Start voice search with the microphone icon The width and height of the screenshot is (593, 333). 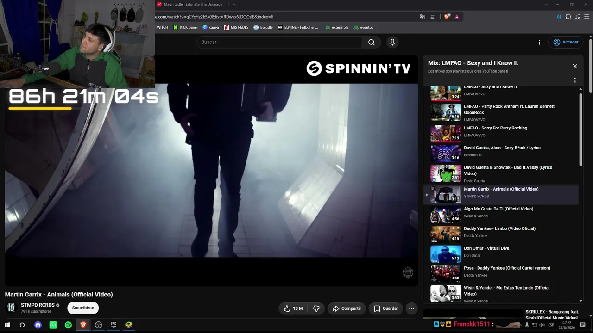[x=392, y=42]
